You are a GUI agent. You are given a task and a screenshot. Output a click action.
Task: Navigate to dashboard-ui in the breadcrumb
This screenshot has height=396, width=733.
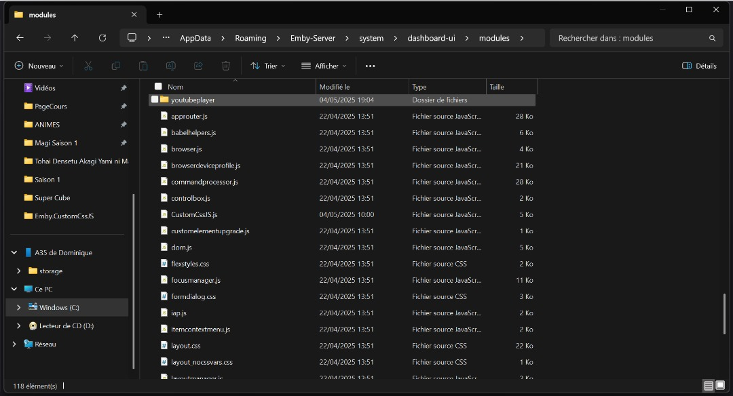431,38
